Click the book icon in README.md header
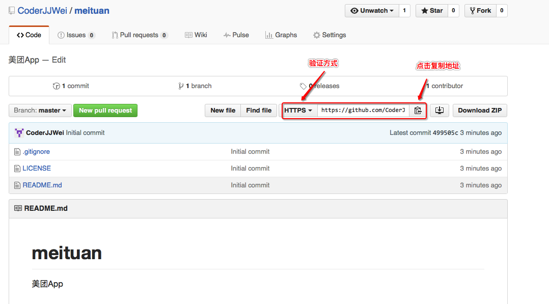 tap(18, 208)
